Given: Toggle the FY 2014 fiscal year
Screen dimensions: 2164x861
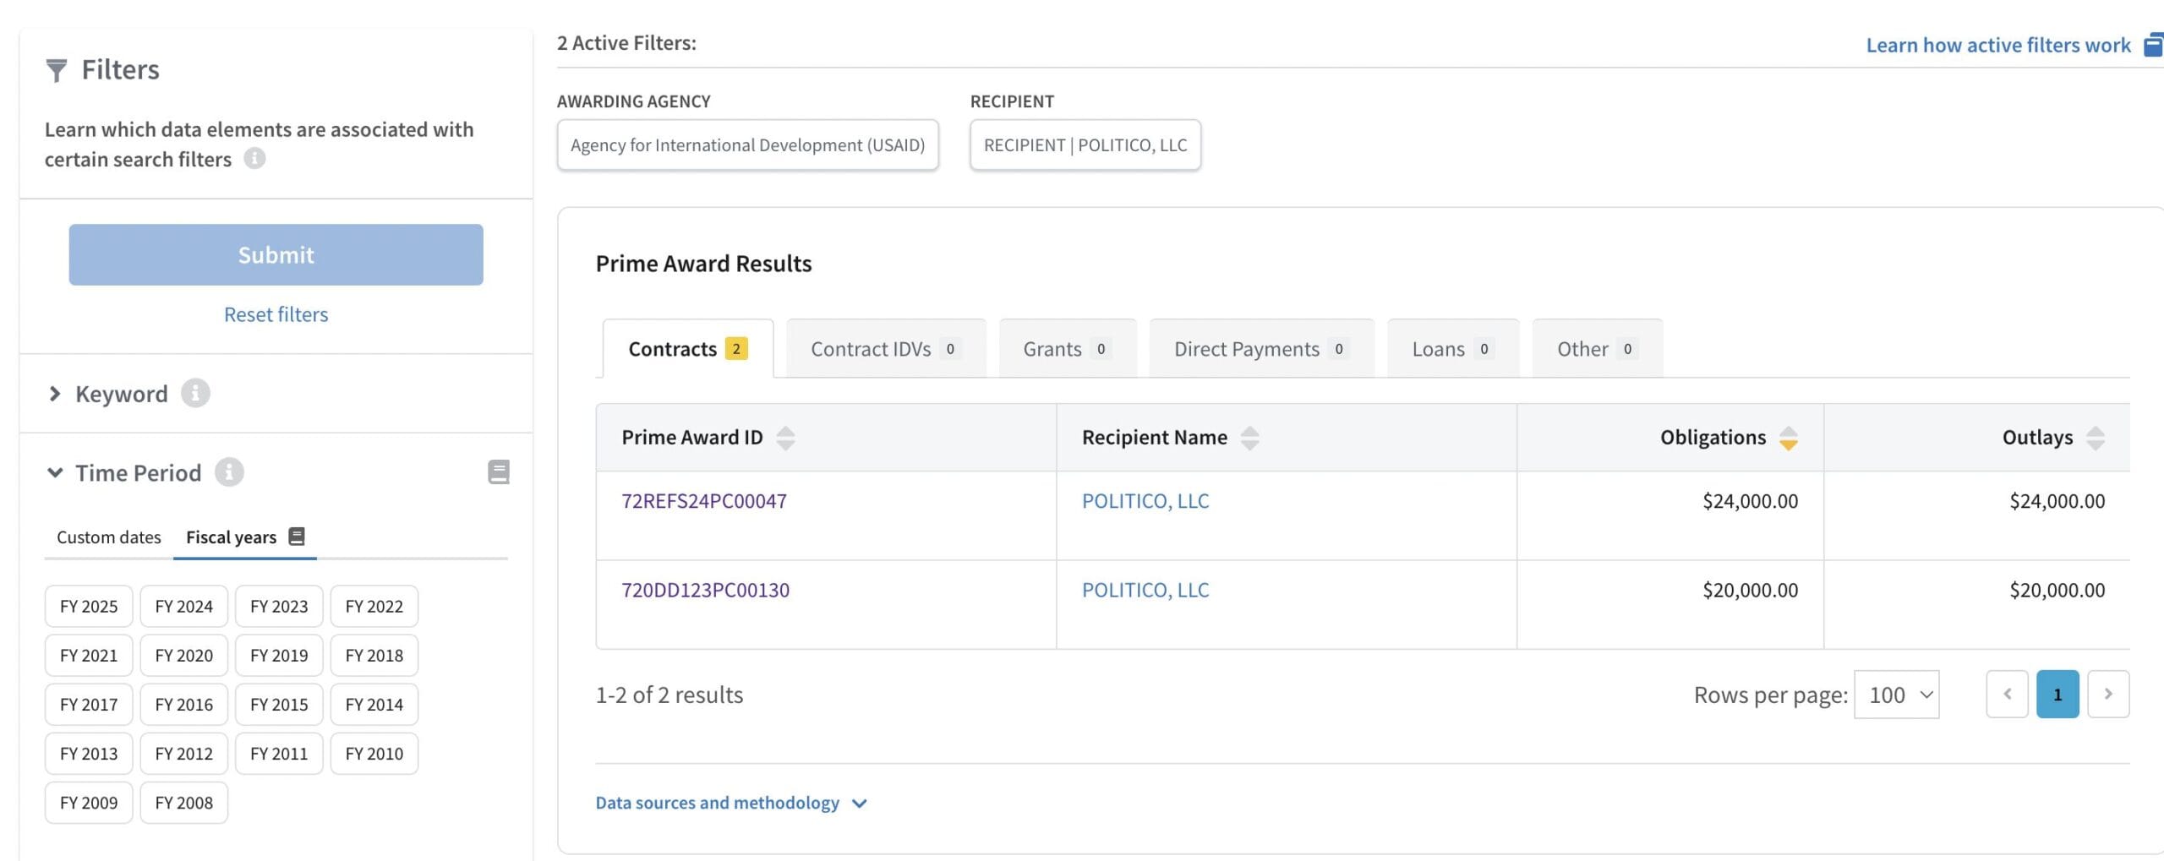Looking at the screenshot, I should (374, 705).
